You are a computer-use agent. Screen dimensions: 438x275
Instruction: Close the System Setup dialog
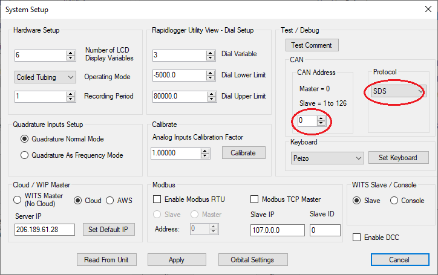(428, 9)
